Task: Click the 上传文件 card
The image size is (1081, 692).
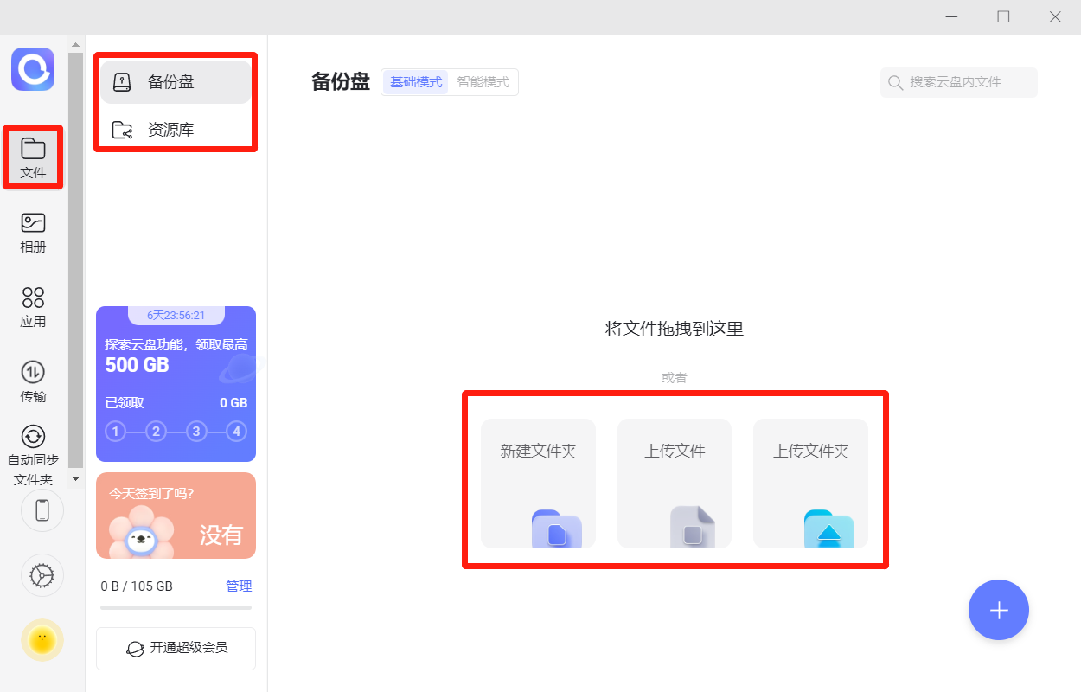Action: point(675,484)
